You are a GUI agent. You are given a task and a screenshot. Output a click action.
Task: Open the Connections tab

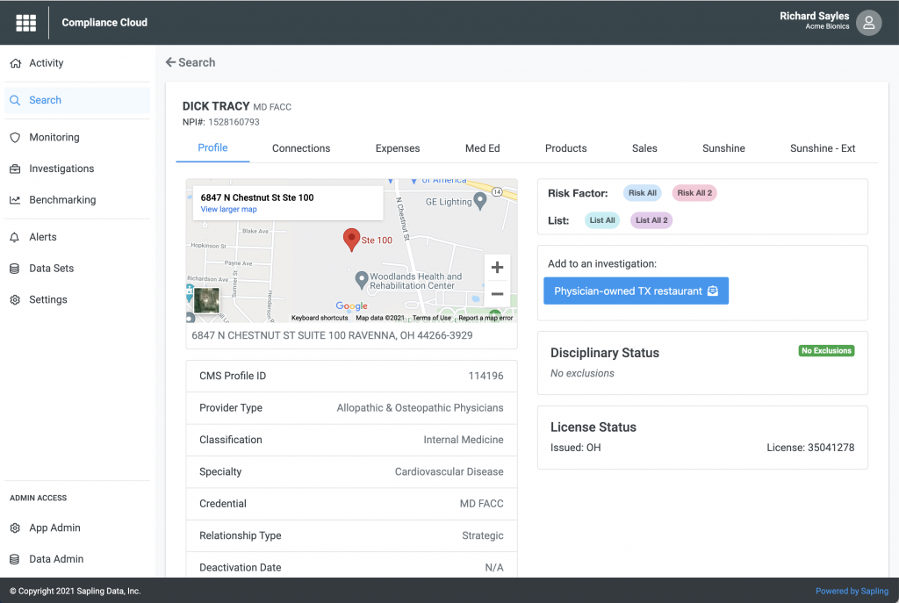[x=300, y=148]
